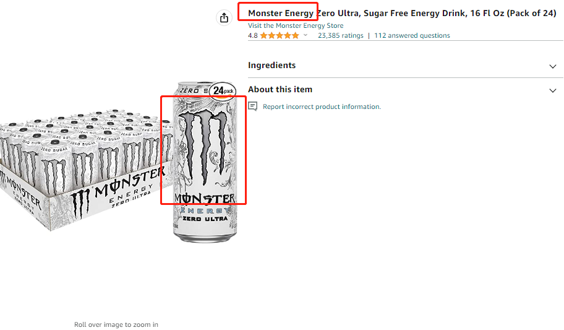The width and height of the screenshot is (564, 330).
Task: Expand the About this item chevron
Action: point(553,90)
